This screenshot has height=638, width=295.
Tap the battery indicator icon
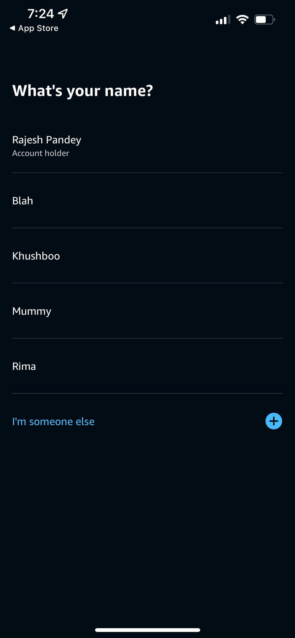click(x=264, y=20)
